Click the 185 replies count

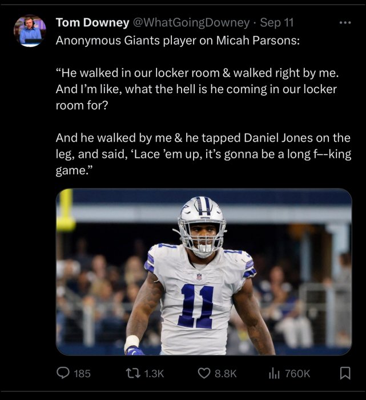tap(82, 374)
